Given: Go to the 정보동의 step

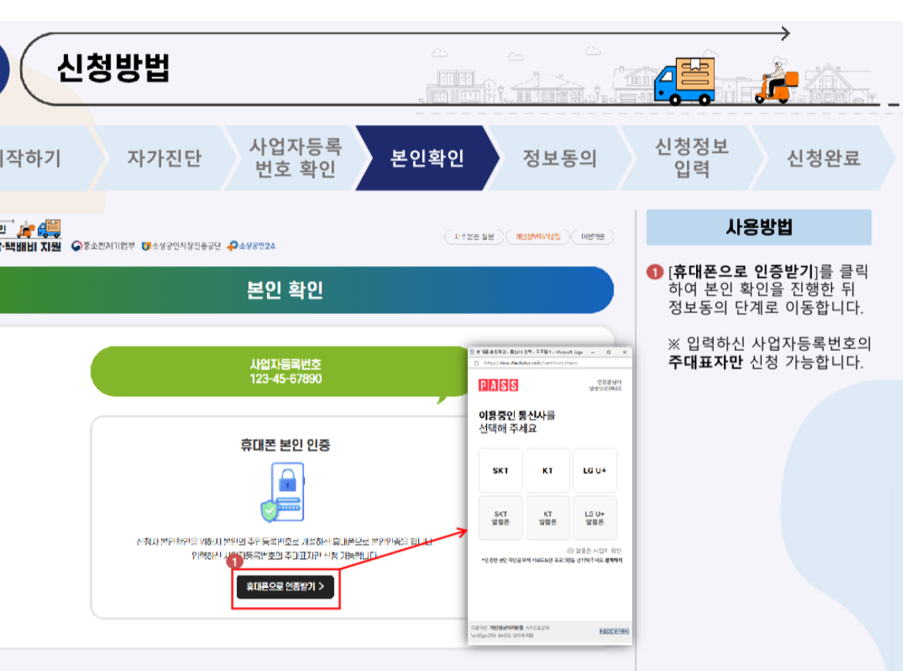Looking at the screenshot, I should coord(560,158).
